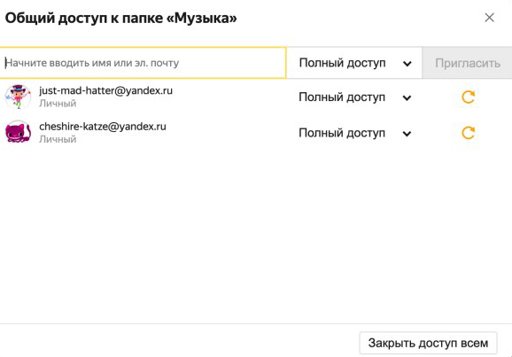Click «Личный» label under just-mad-hatter@yandex.ru

[x=58, y=104]
